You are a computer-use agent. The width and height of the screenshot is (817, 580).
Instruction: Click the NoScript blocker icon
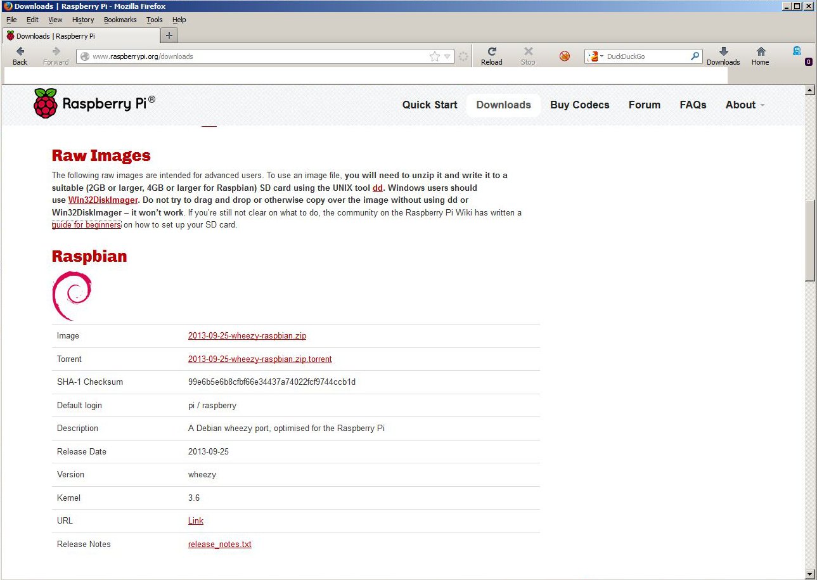[565, 56]
